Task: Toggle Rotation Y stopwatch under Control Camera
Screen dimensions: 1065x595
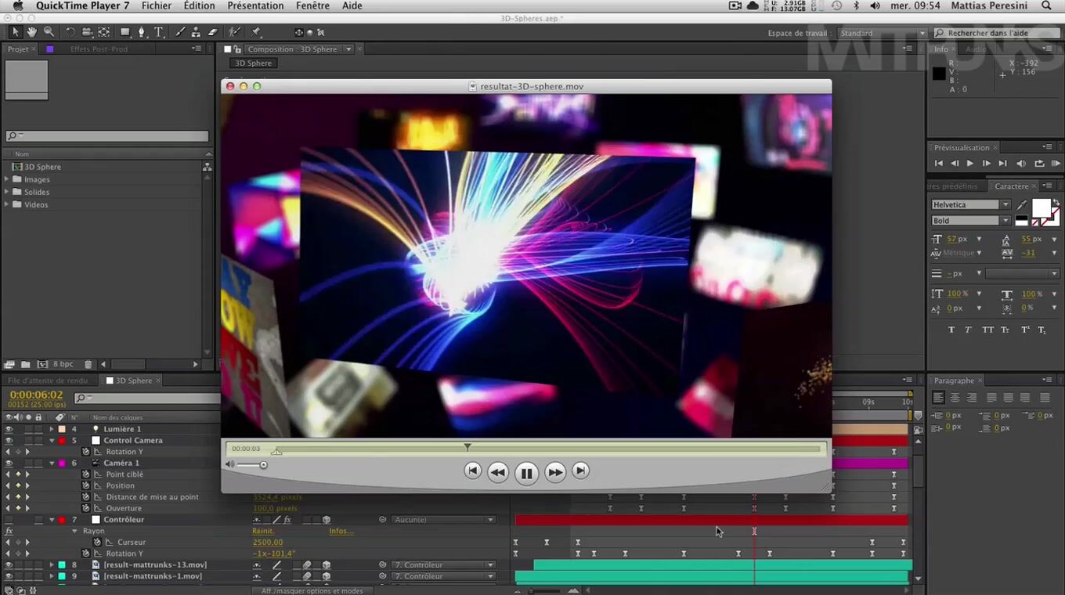Action: (86, 452)
